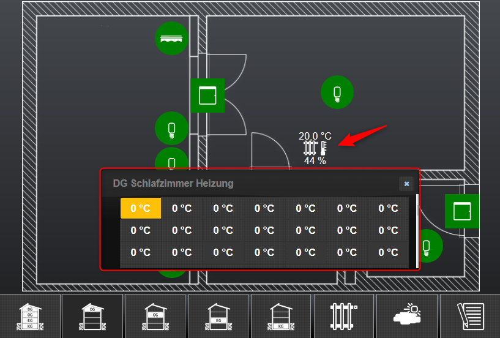Toggle the green window icon at right edge
The image size is (500, 338).
coord(461,211)
